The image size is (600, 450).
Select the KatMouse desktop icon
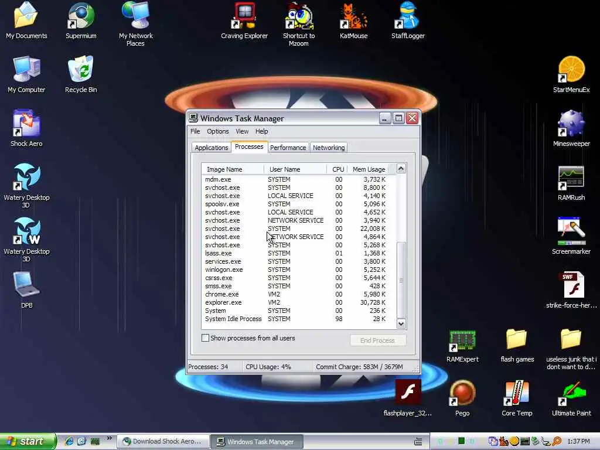click(353, 21)
